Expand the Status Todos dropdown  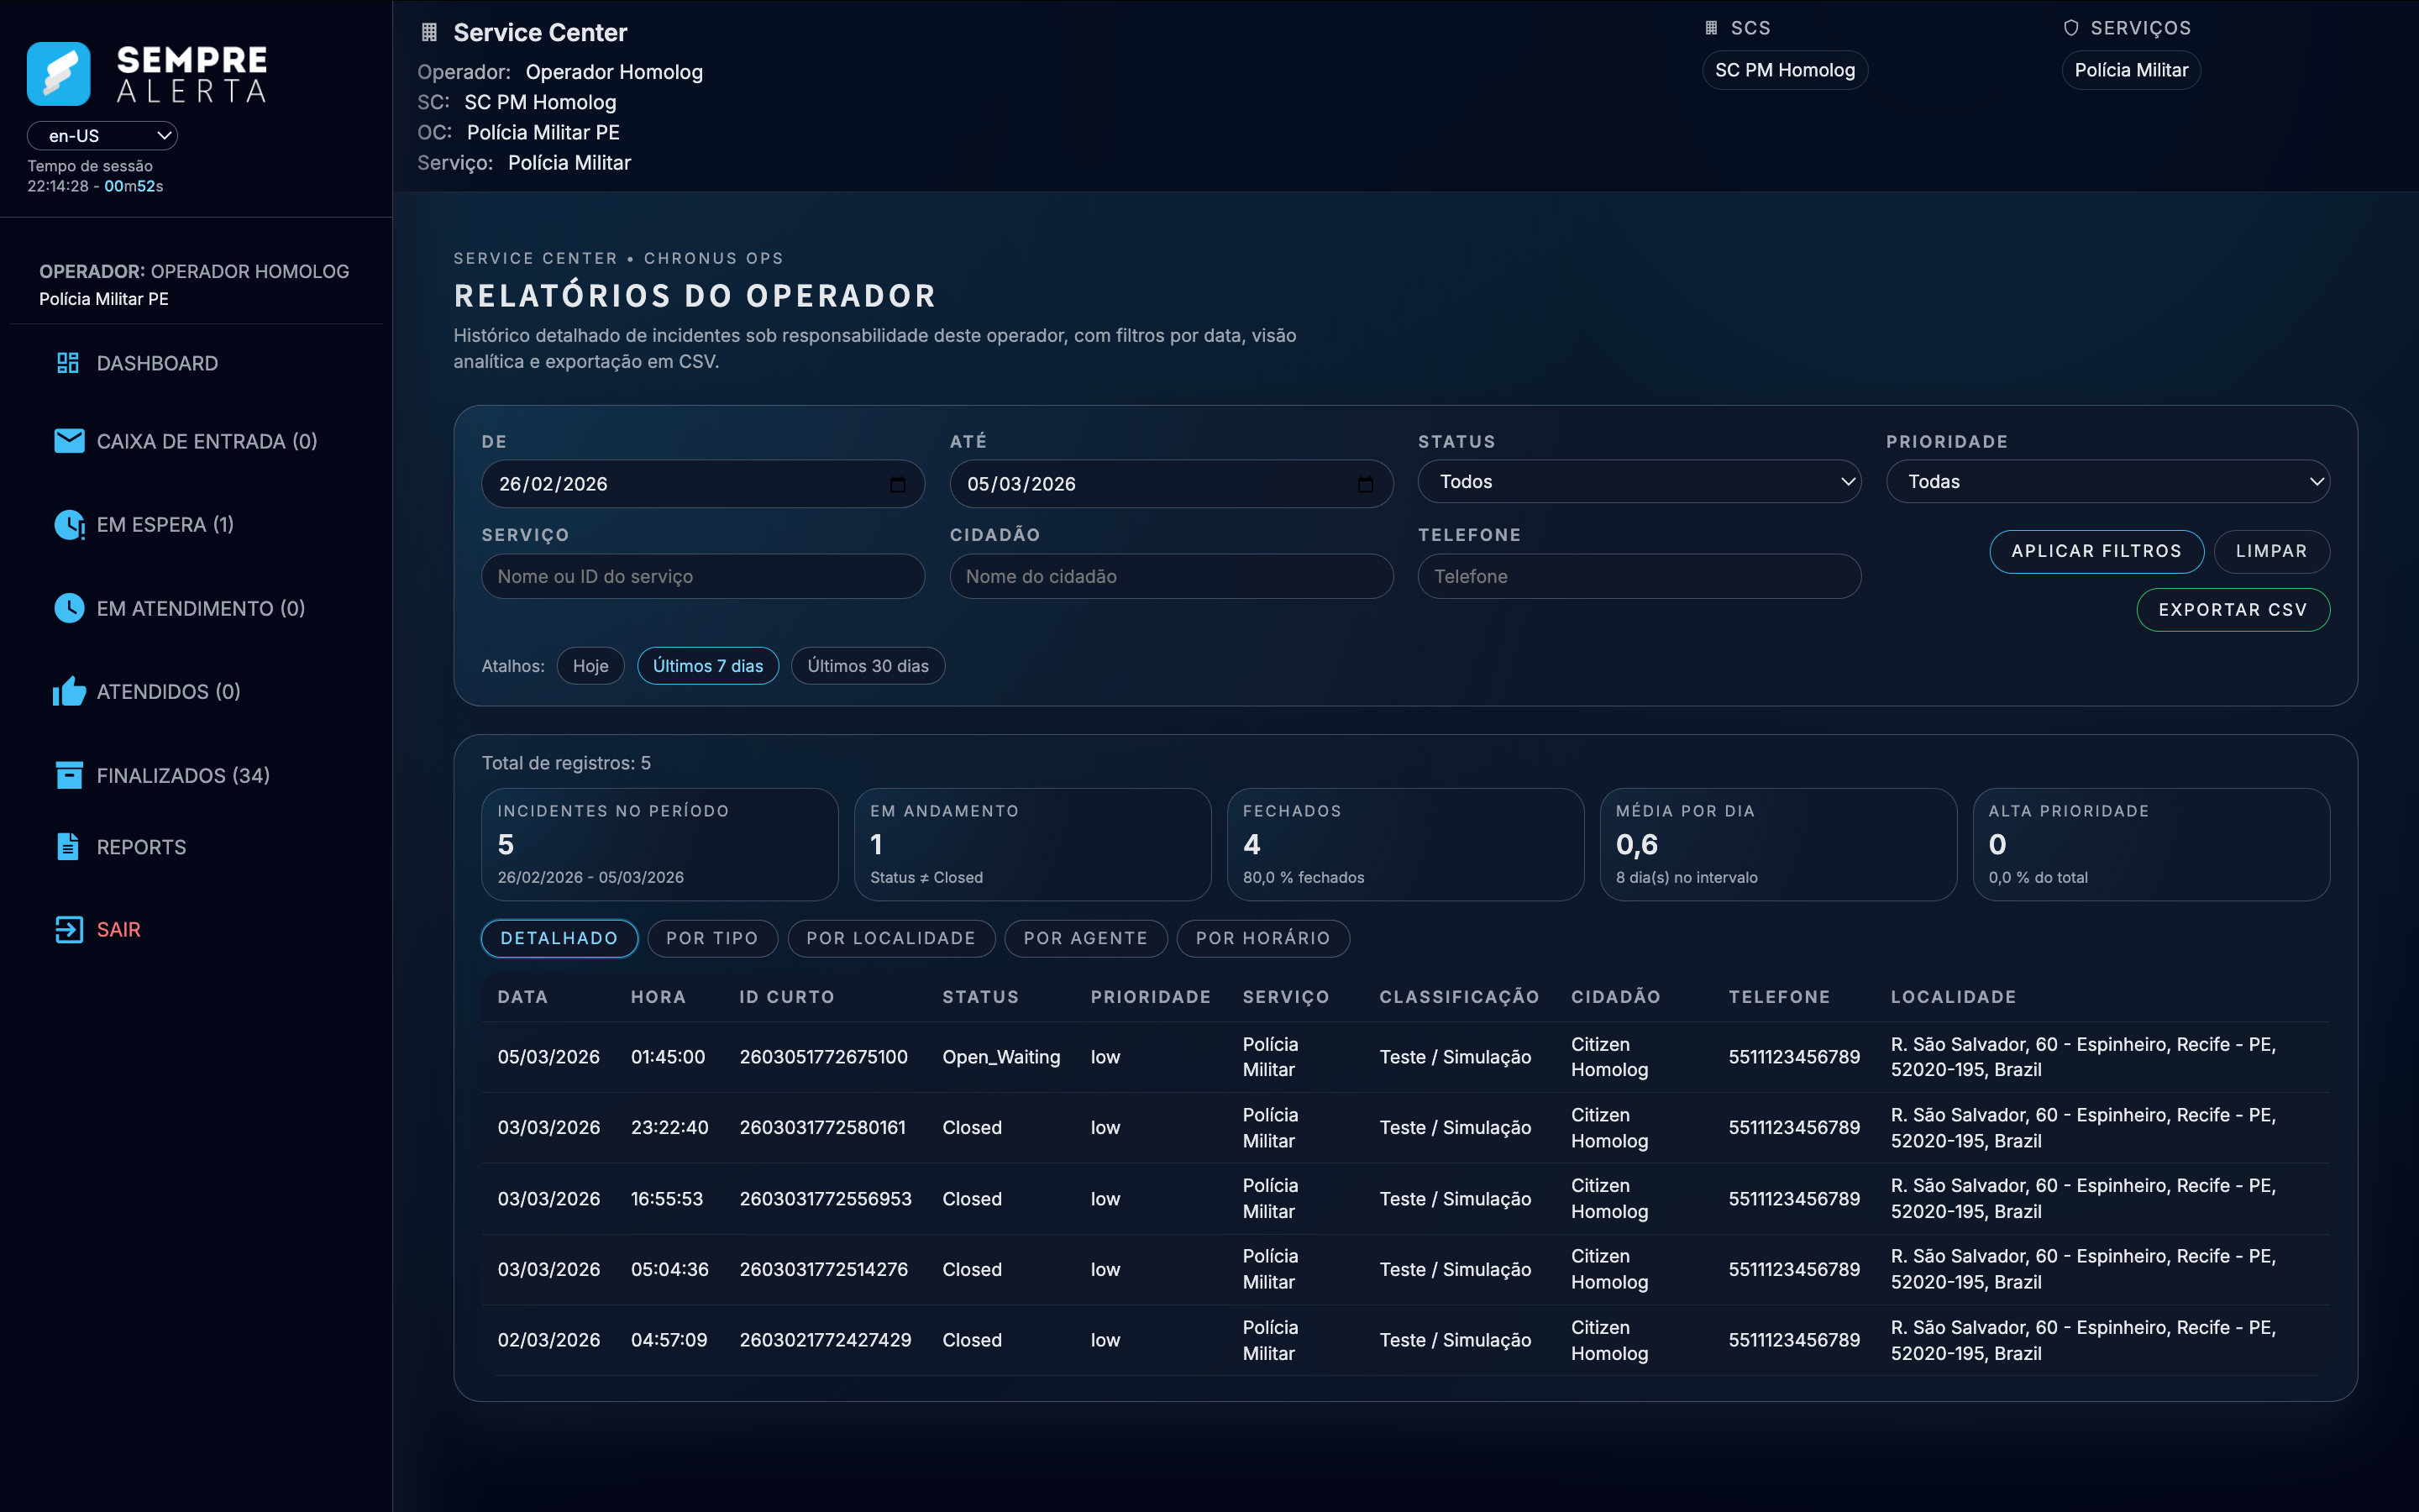1639,482
